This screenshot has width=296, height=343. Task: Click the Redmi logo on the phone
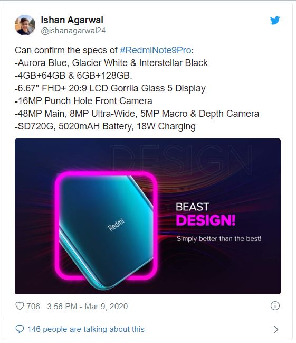pyautogui.click(x=116, y=225)
